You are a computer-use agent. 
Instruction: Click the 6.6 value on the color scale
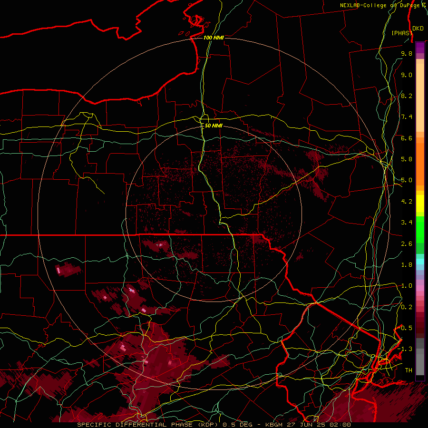pyautogui.click(x=407, y=138)
